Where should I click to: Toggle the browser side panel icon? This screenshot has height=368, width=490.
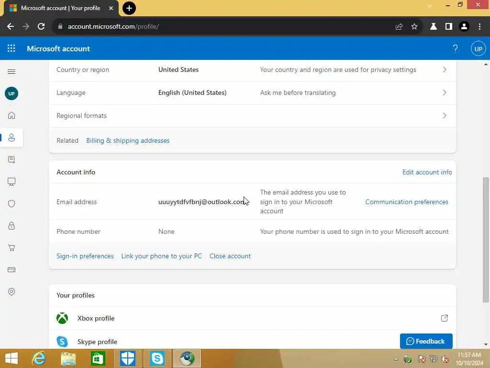(449, 27)
